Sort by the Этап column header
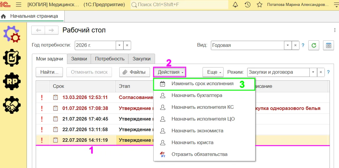This screenshot has height=168, width=339. tap(134, 86)
